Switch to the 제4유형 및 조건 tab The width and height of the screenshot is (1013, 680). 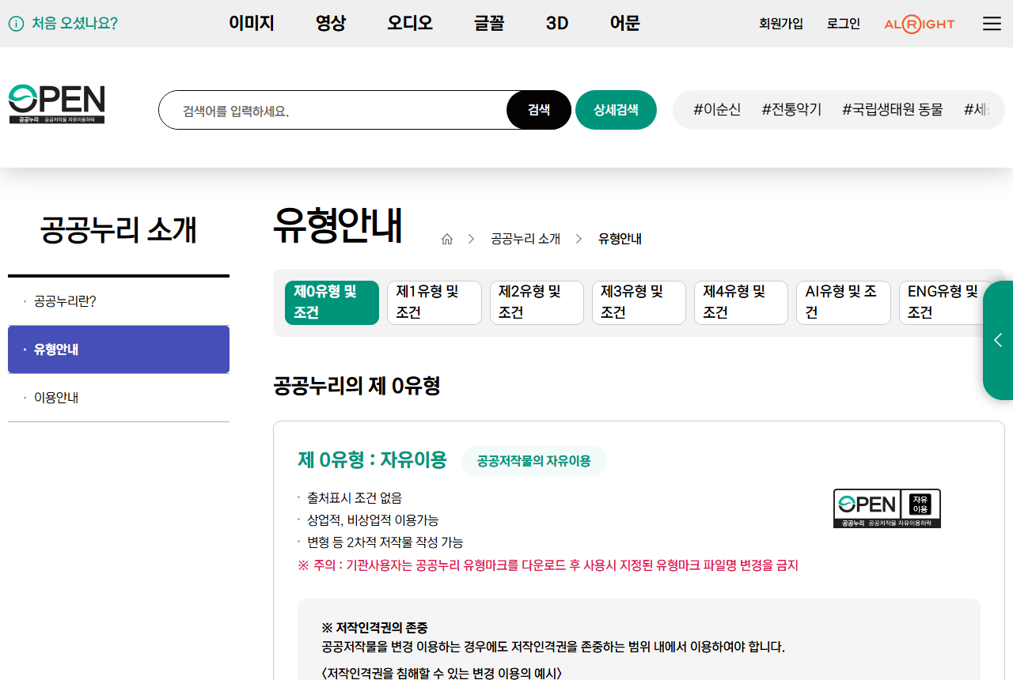[x=741, y=303]
